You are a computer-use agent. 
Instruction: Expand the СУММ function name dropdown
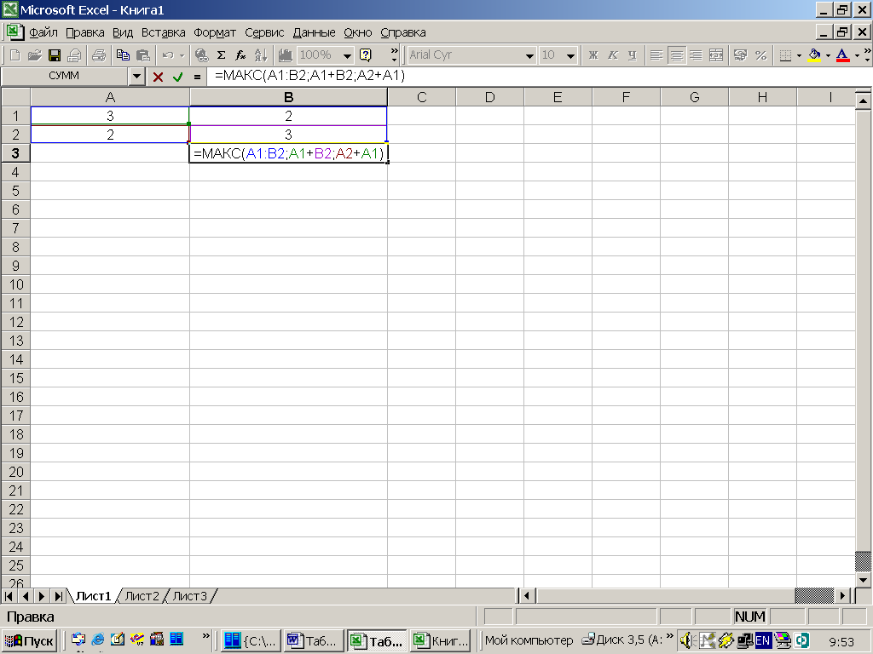pyautogui.click(x=137, y=77)
